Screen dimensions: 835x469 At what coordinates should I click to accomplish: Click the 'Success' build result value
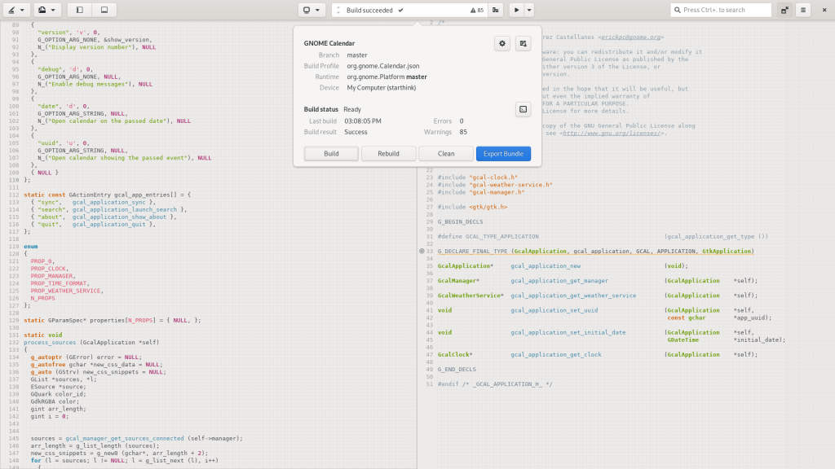[356, 132]
